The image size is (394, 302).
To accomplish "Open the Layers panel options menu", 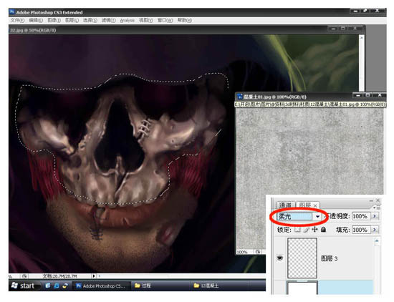I will click(x=378, y=208).
